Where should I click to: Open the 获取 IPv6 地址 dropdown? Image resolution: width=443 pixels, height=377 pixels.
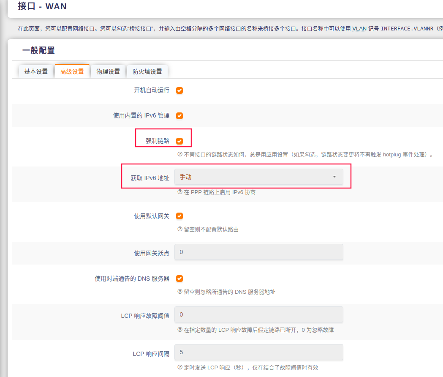(258, 177)
